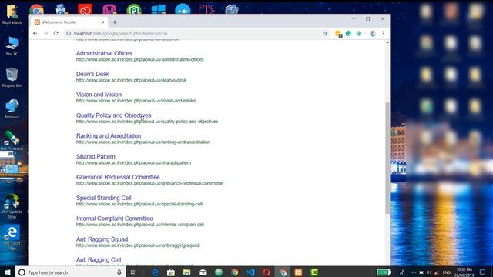Viewport: 493px width, 277px height.
Task: Select the Net Protector desktop shortcut
Action: [x=12, y=140]
